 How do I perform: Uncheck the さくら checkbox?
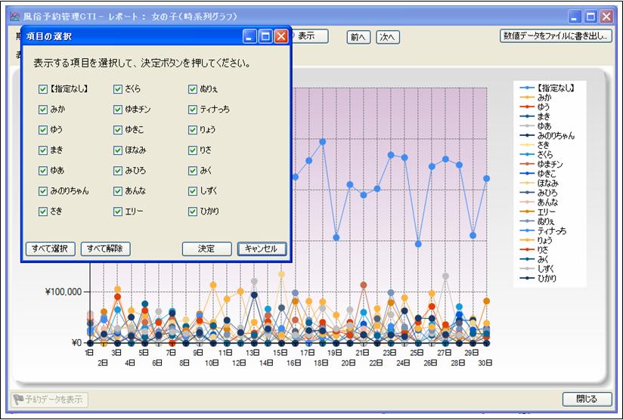click(118, 89)
